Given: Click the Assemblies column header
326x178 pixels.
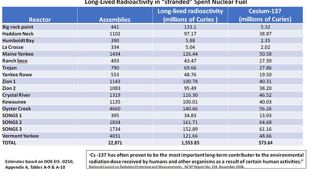Looking at the screenshot, I should point(115,20).
